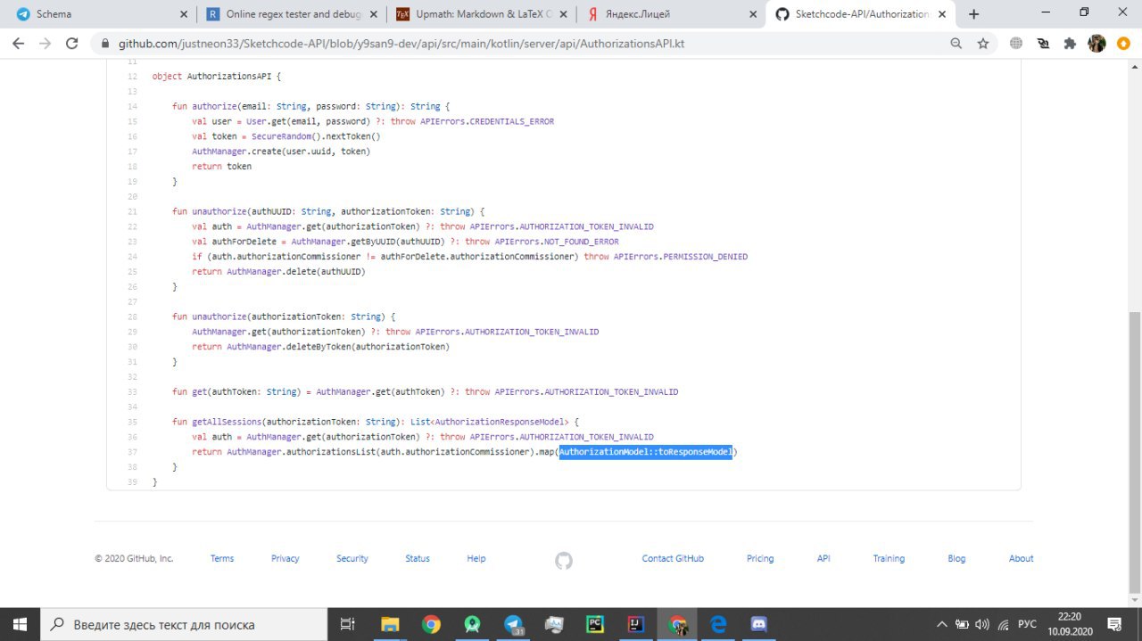Click line number 21 in code

132,211
